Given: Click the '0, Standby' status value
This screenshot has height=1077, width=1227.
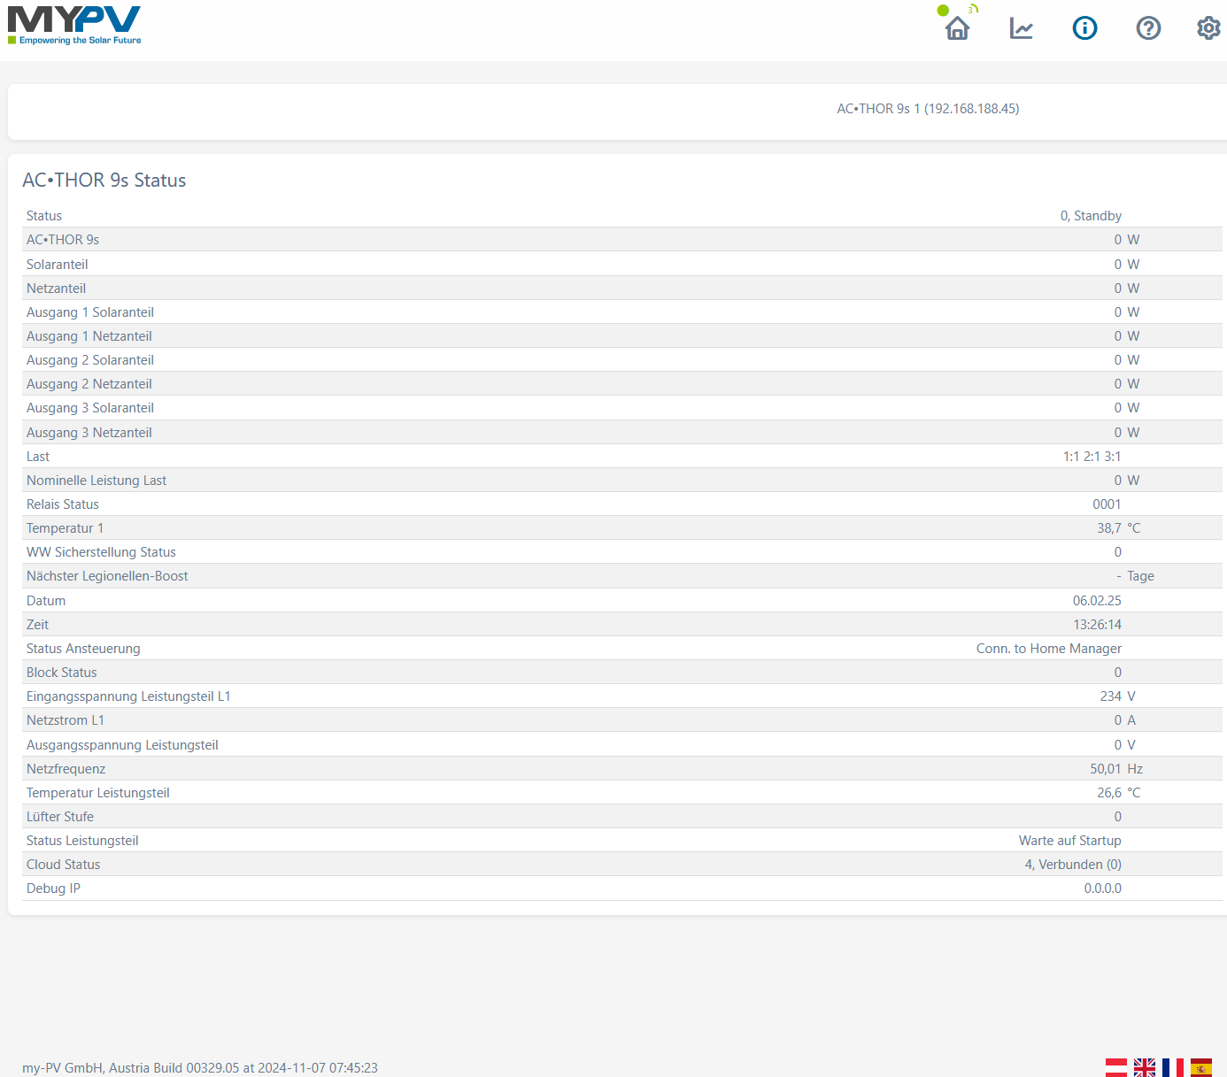Looking at the screenshot, I should coord(1091,216).
